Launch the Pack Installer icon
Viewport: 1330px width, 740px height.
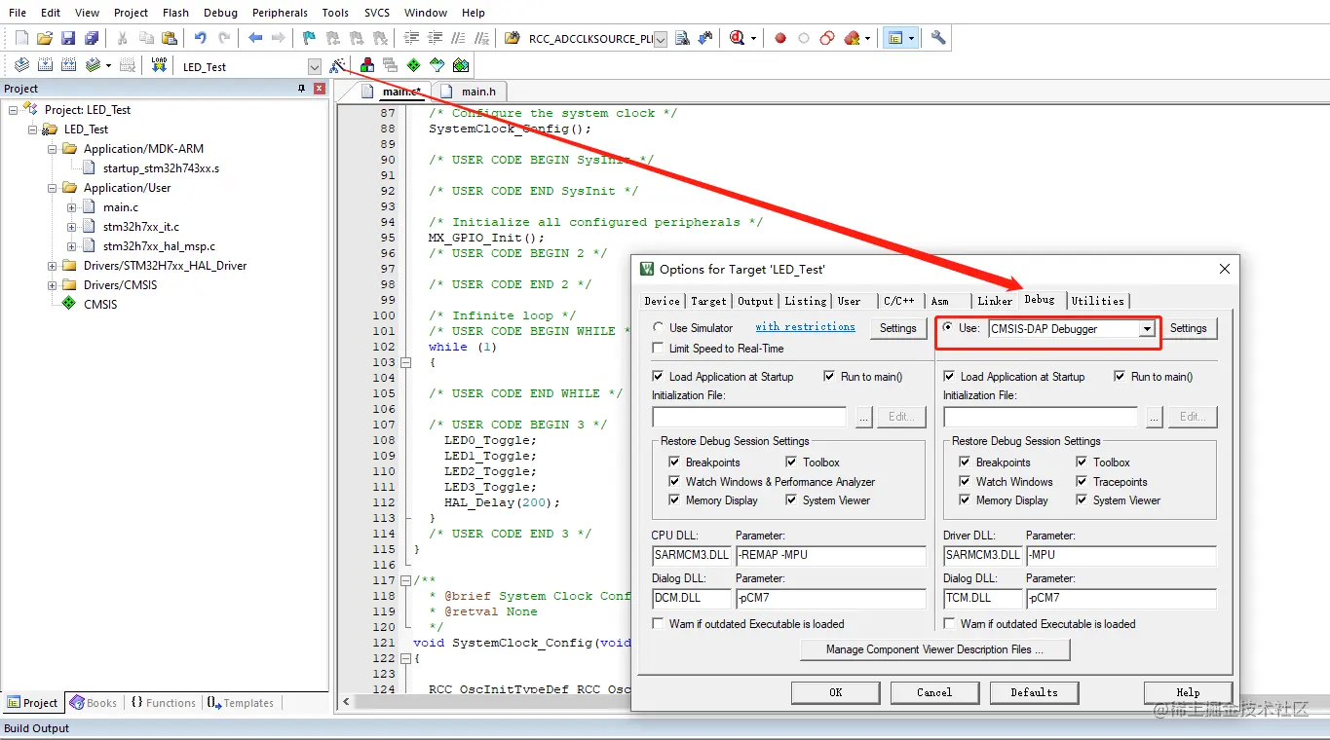pyautogui.click(x=461, y=65)
